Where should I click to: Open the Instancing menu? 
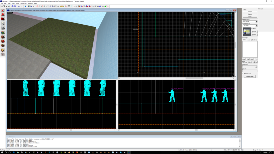(24, 3)
